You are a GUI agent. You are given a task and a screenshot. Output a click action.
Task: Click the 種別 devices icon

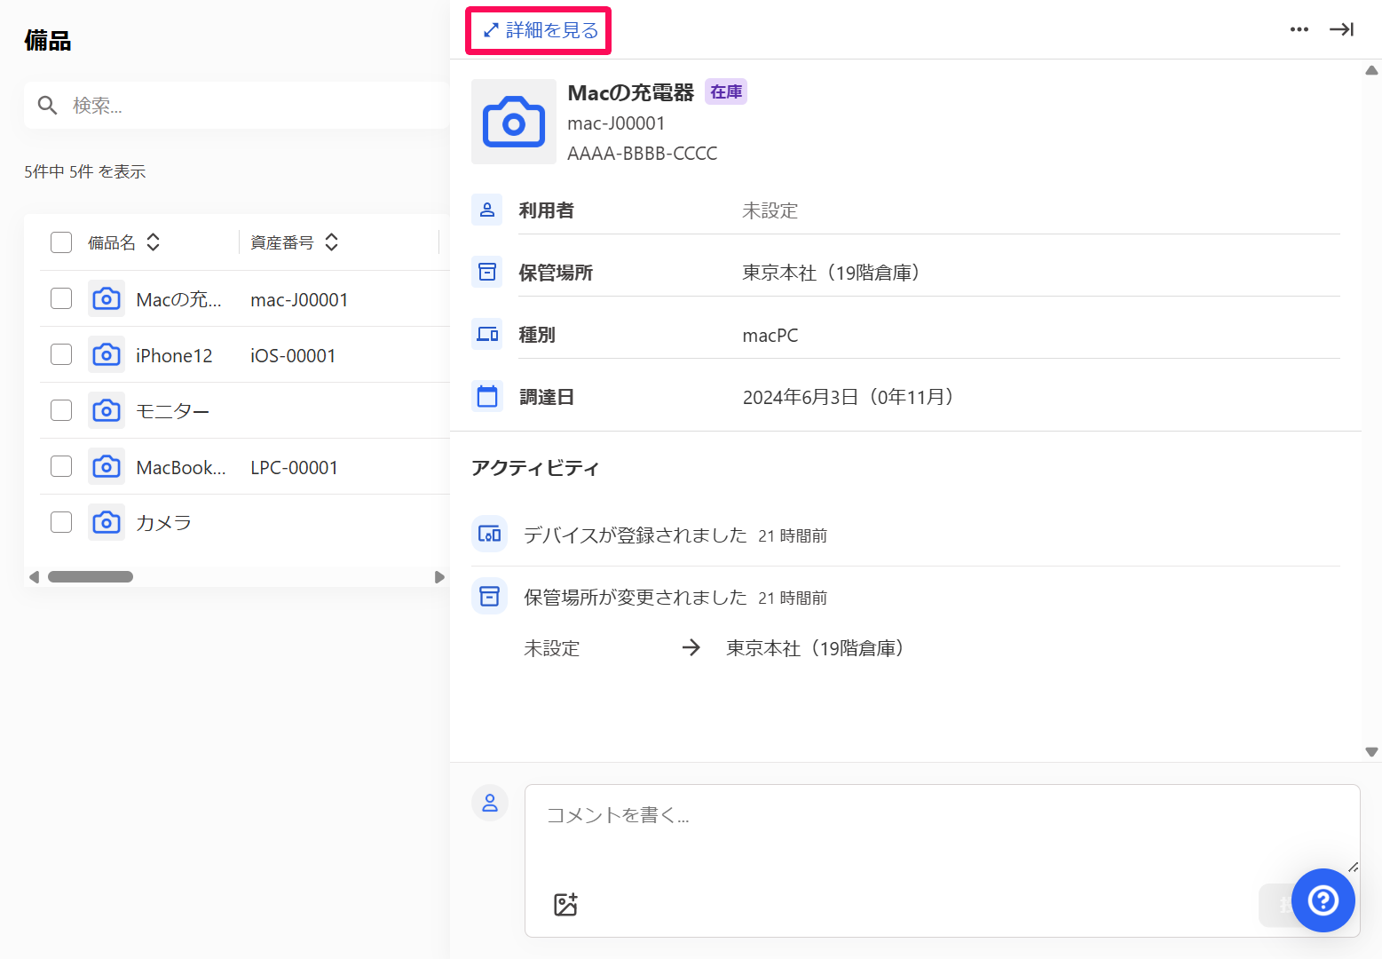[x=487, y=334]
